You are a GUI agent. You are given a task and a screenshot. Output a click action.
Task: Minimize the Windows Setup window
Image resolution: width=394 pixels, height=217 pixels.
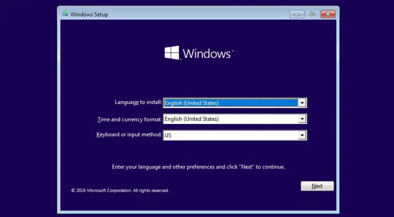click(297, 14)
